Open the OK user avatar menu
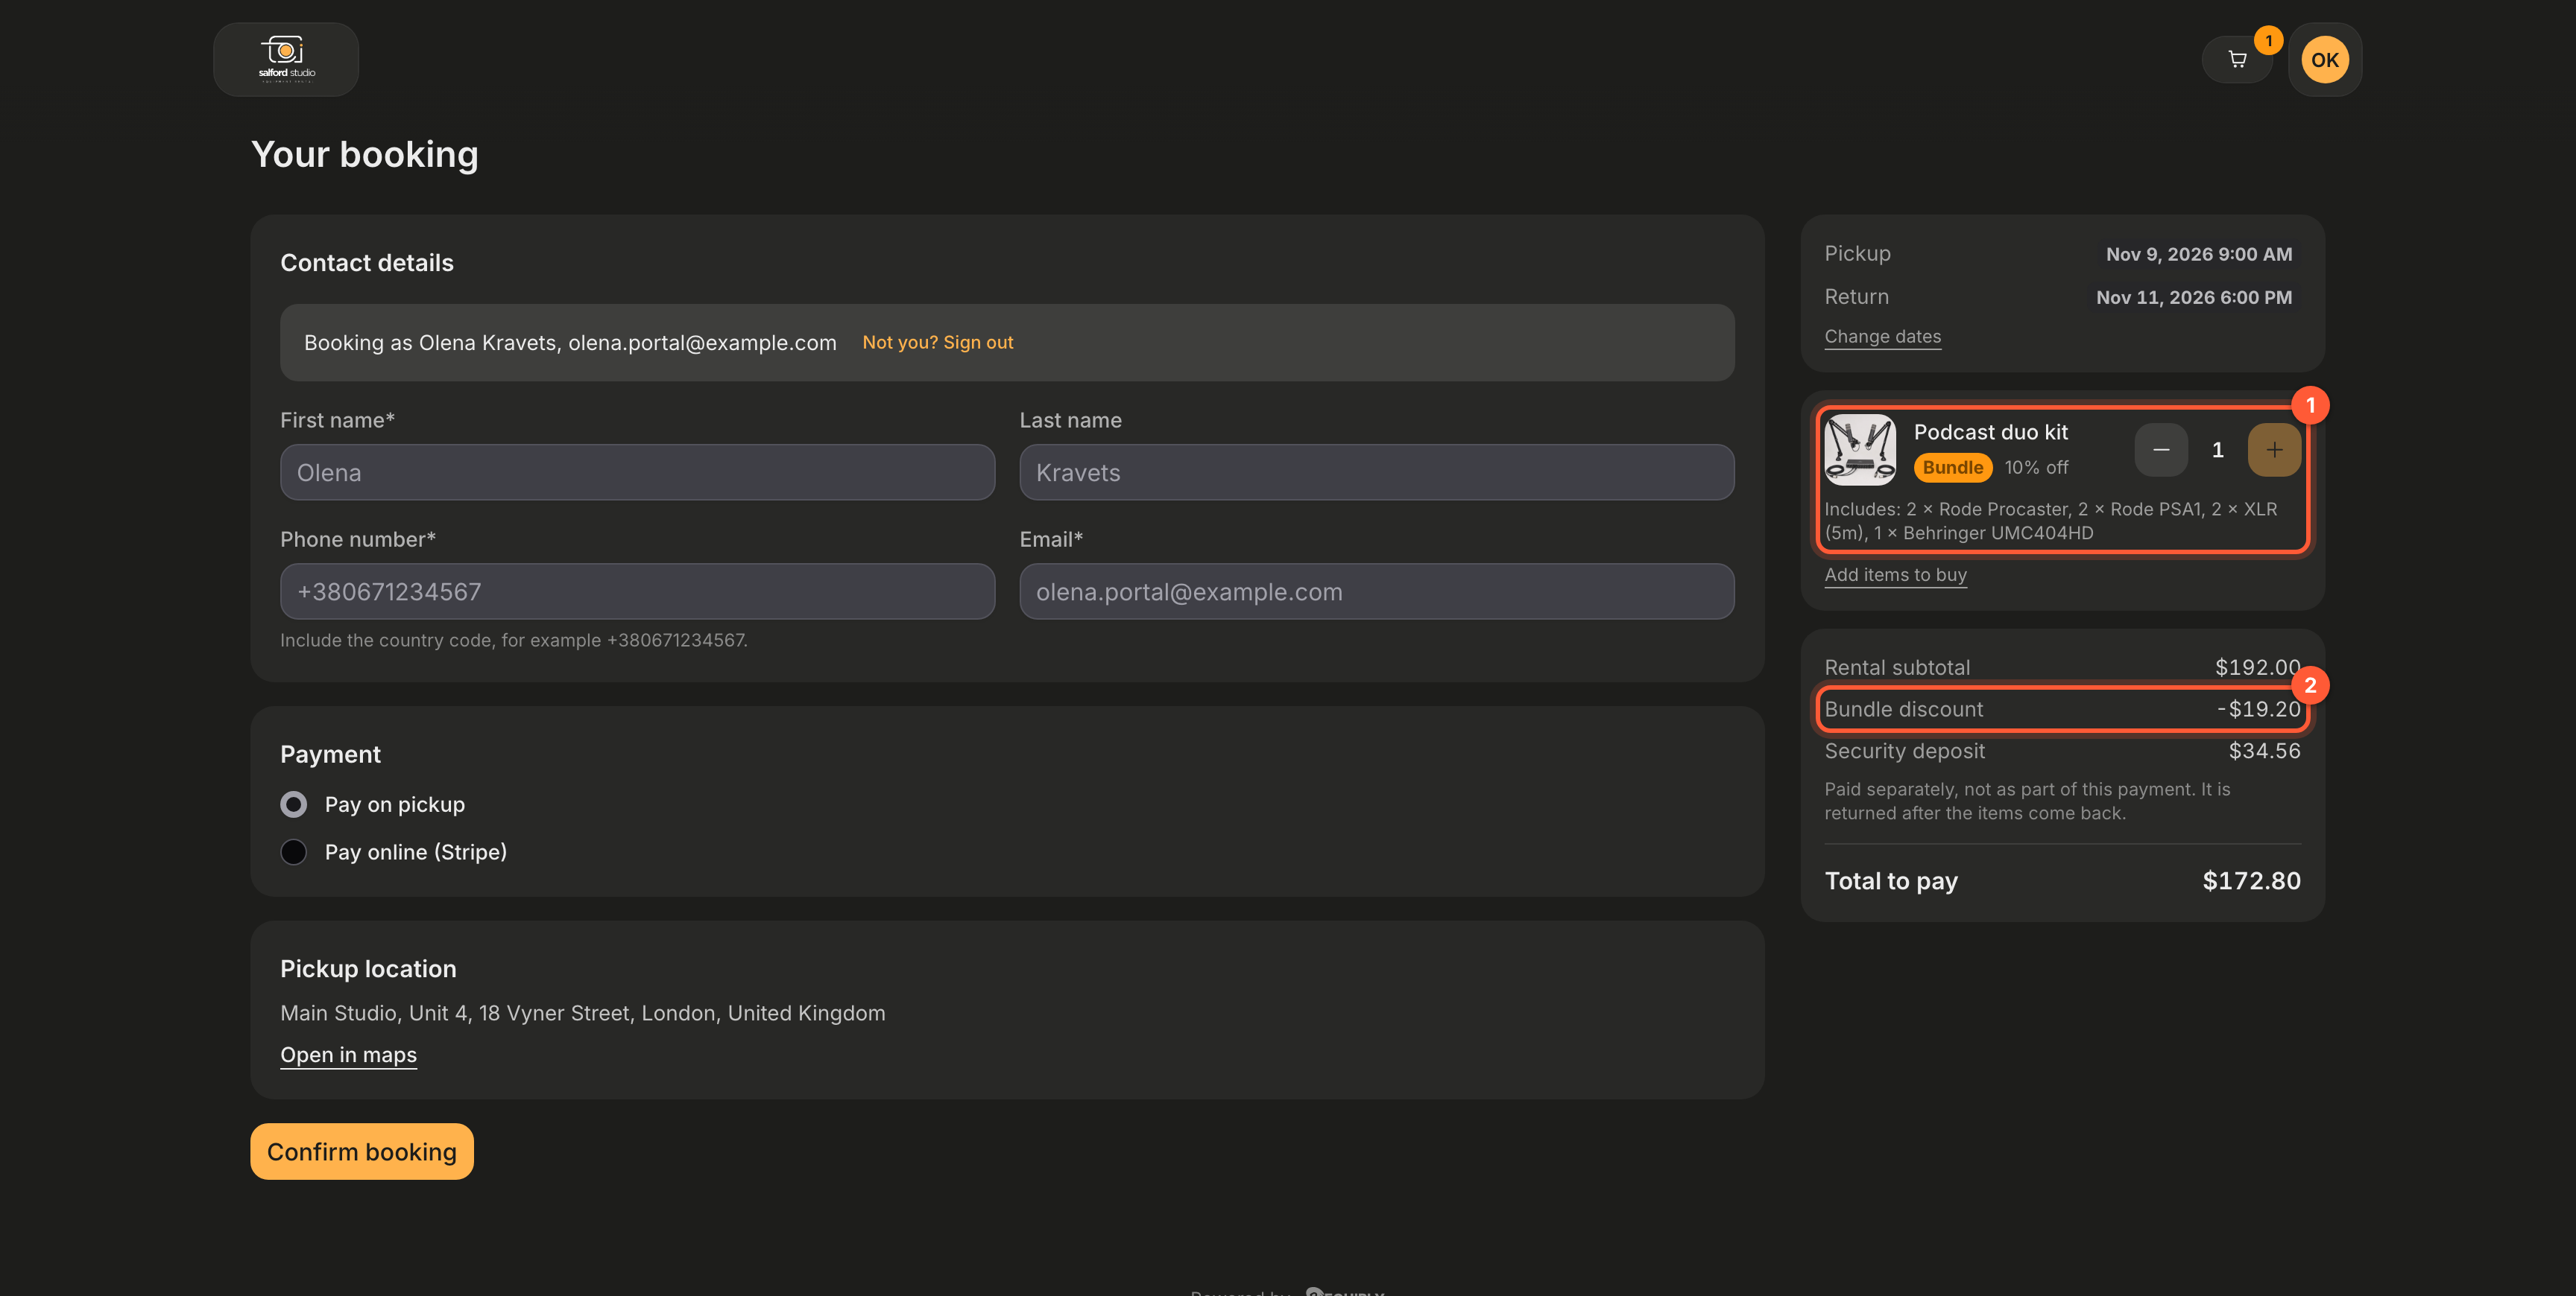Viewport: 2576px width, 1296px height. [2324, 60]
